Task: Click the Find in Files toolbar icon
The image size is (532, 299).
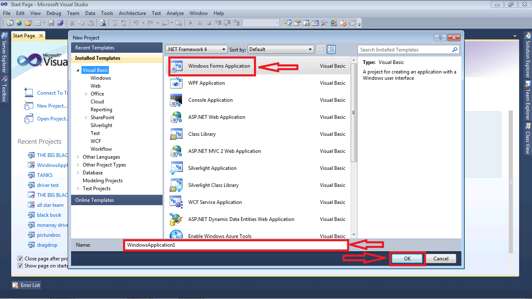Action: click(103, 23)
